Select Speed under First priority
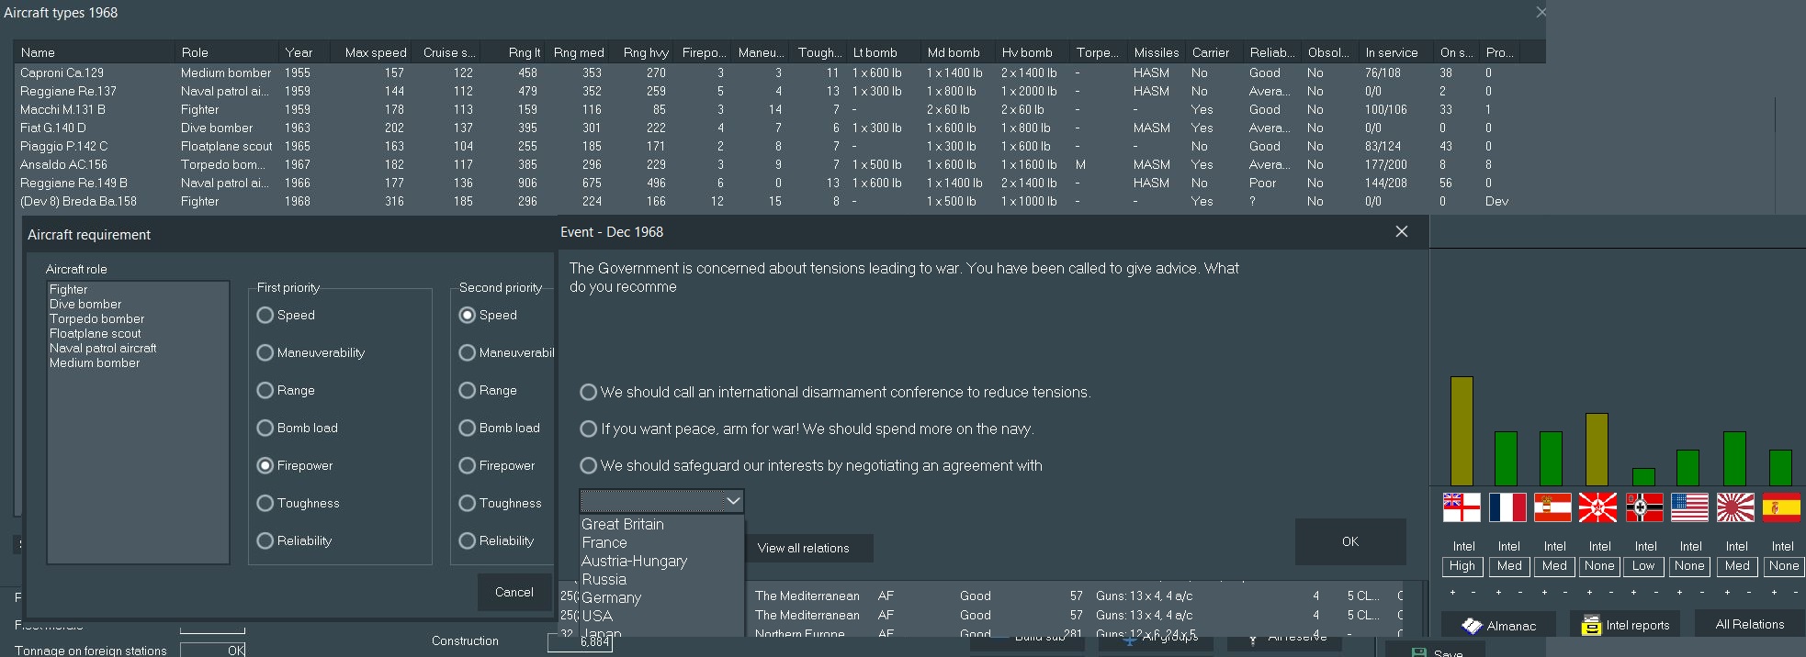Viewport: 1806px width, 657px height. pos(286,315)
